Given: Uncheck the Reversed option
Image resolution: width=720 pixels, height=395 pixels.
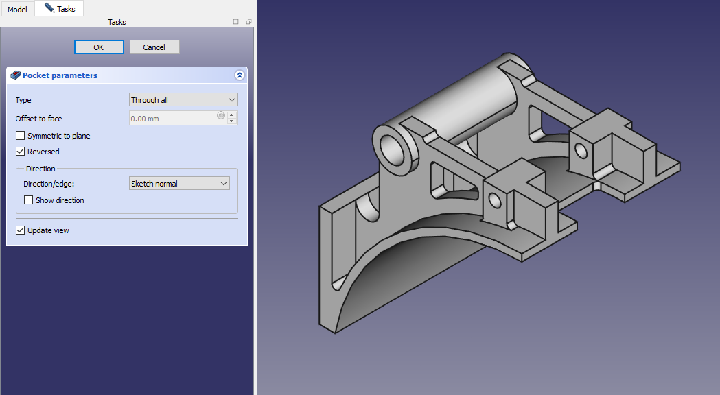Looking at the screenshot, I should [21, 152].
